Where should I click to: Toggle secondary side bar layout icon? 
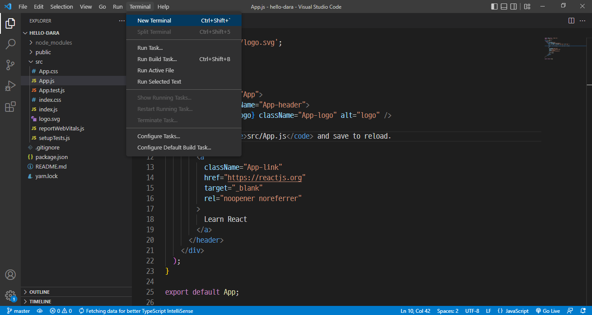(514, 6)
